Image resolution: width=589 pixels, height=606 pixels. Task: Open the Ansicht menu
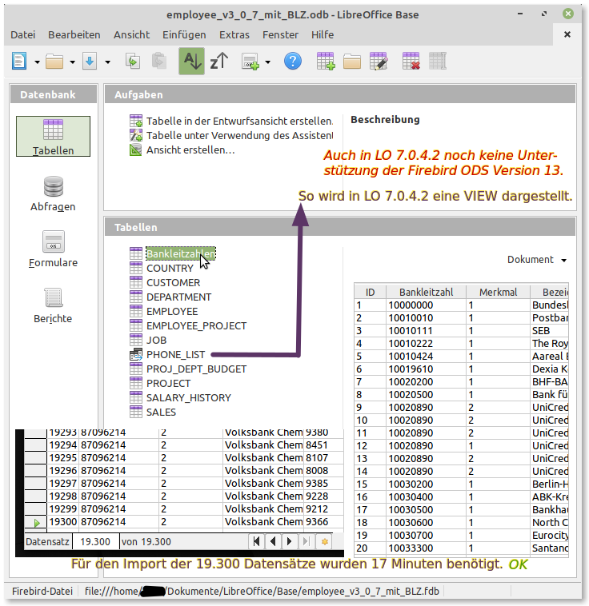point(131,35)
